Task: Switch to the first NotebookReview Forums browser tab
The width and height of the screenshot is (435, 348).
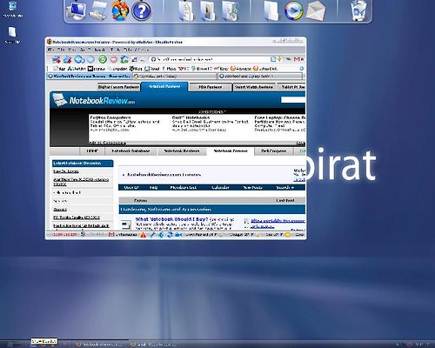Action: 90,77
